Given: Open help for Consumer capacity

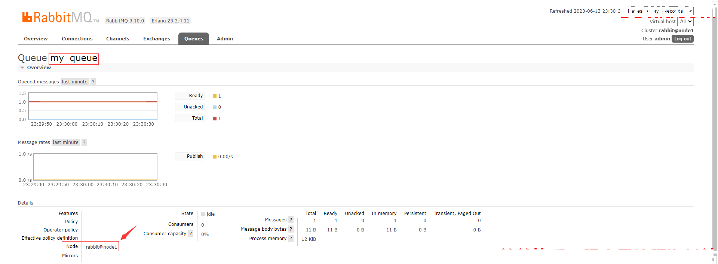Looking at the screenshot, I should pos(190,234).
